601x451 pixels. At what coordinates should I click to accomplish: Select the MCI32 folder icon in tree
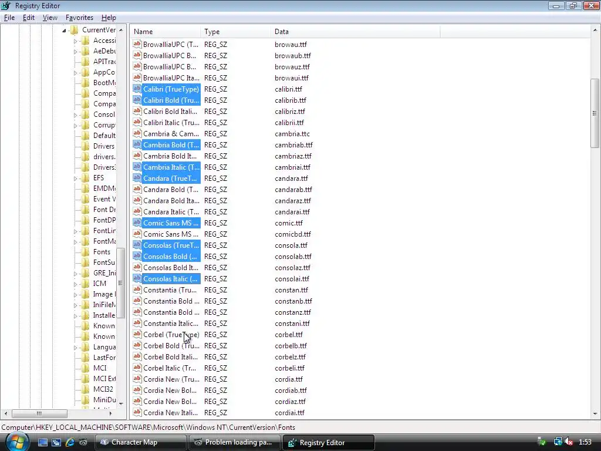[86, 389]
